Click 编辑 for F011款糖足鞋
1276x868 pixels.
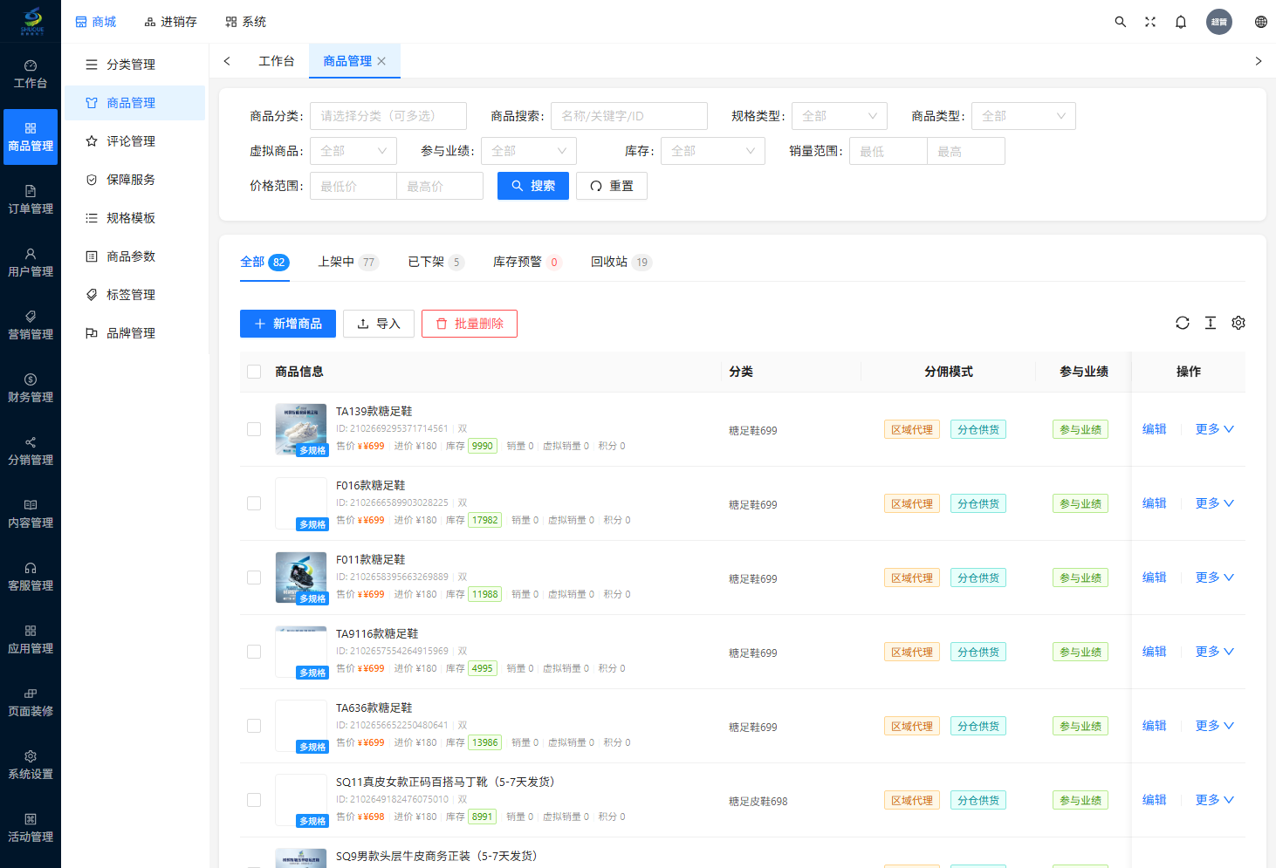(1155, 578)
